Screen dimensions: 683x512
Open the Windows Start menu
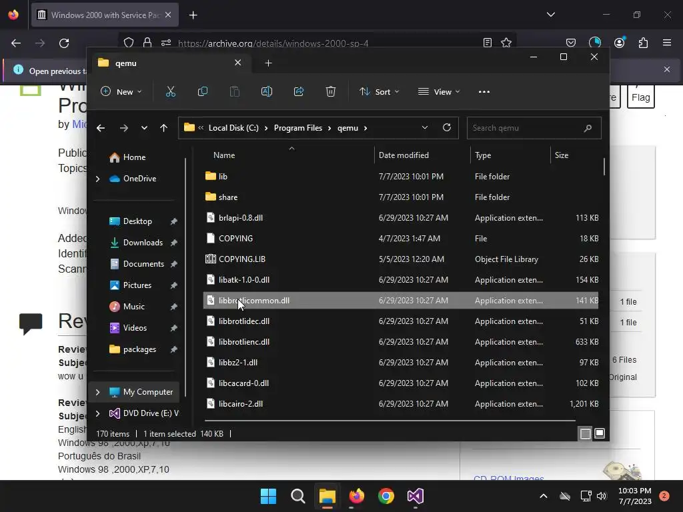click(268, 496)
